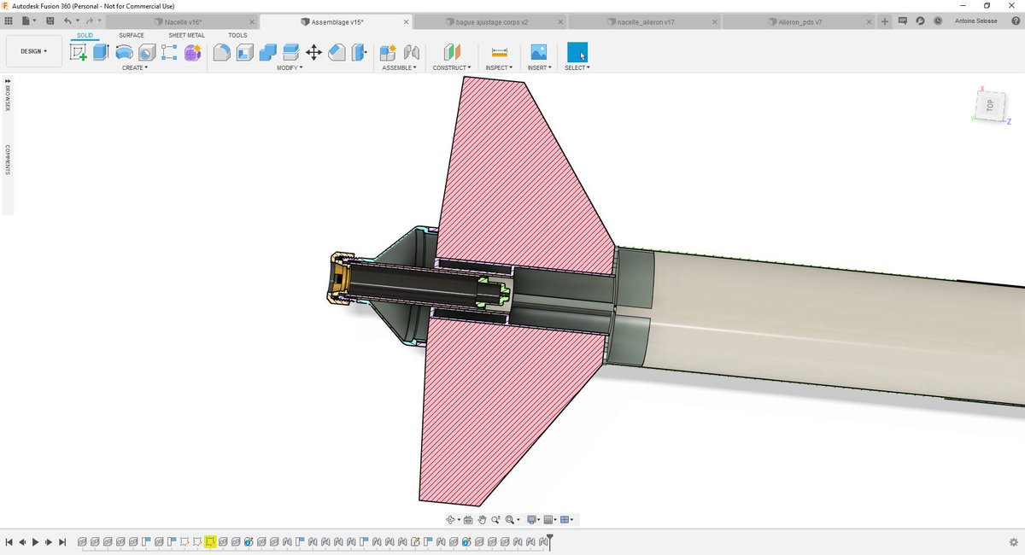Select the Joint tool
Viewport: 1025px width, 555px height.
point(411,52)
